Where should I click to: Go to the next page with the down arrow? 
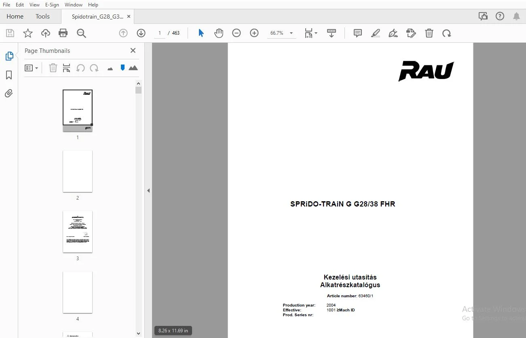(141, 33)
